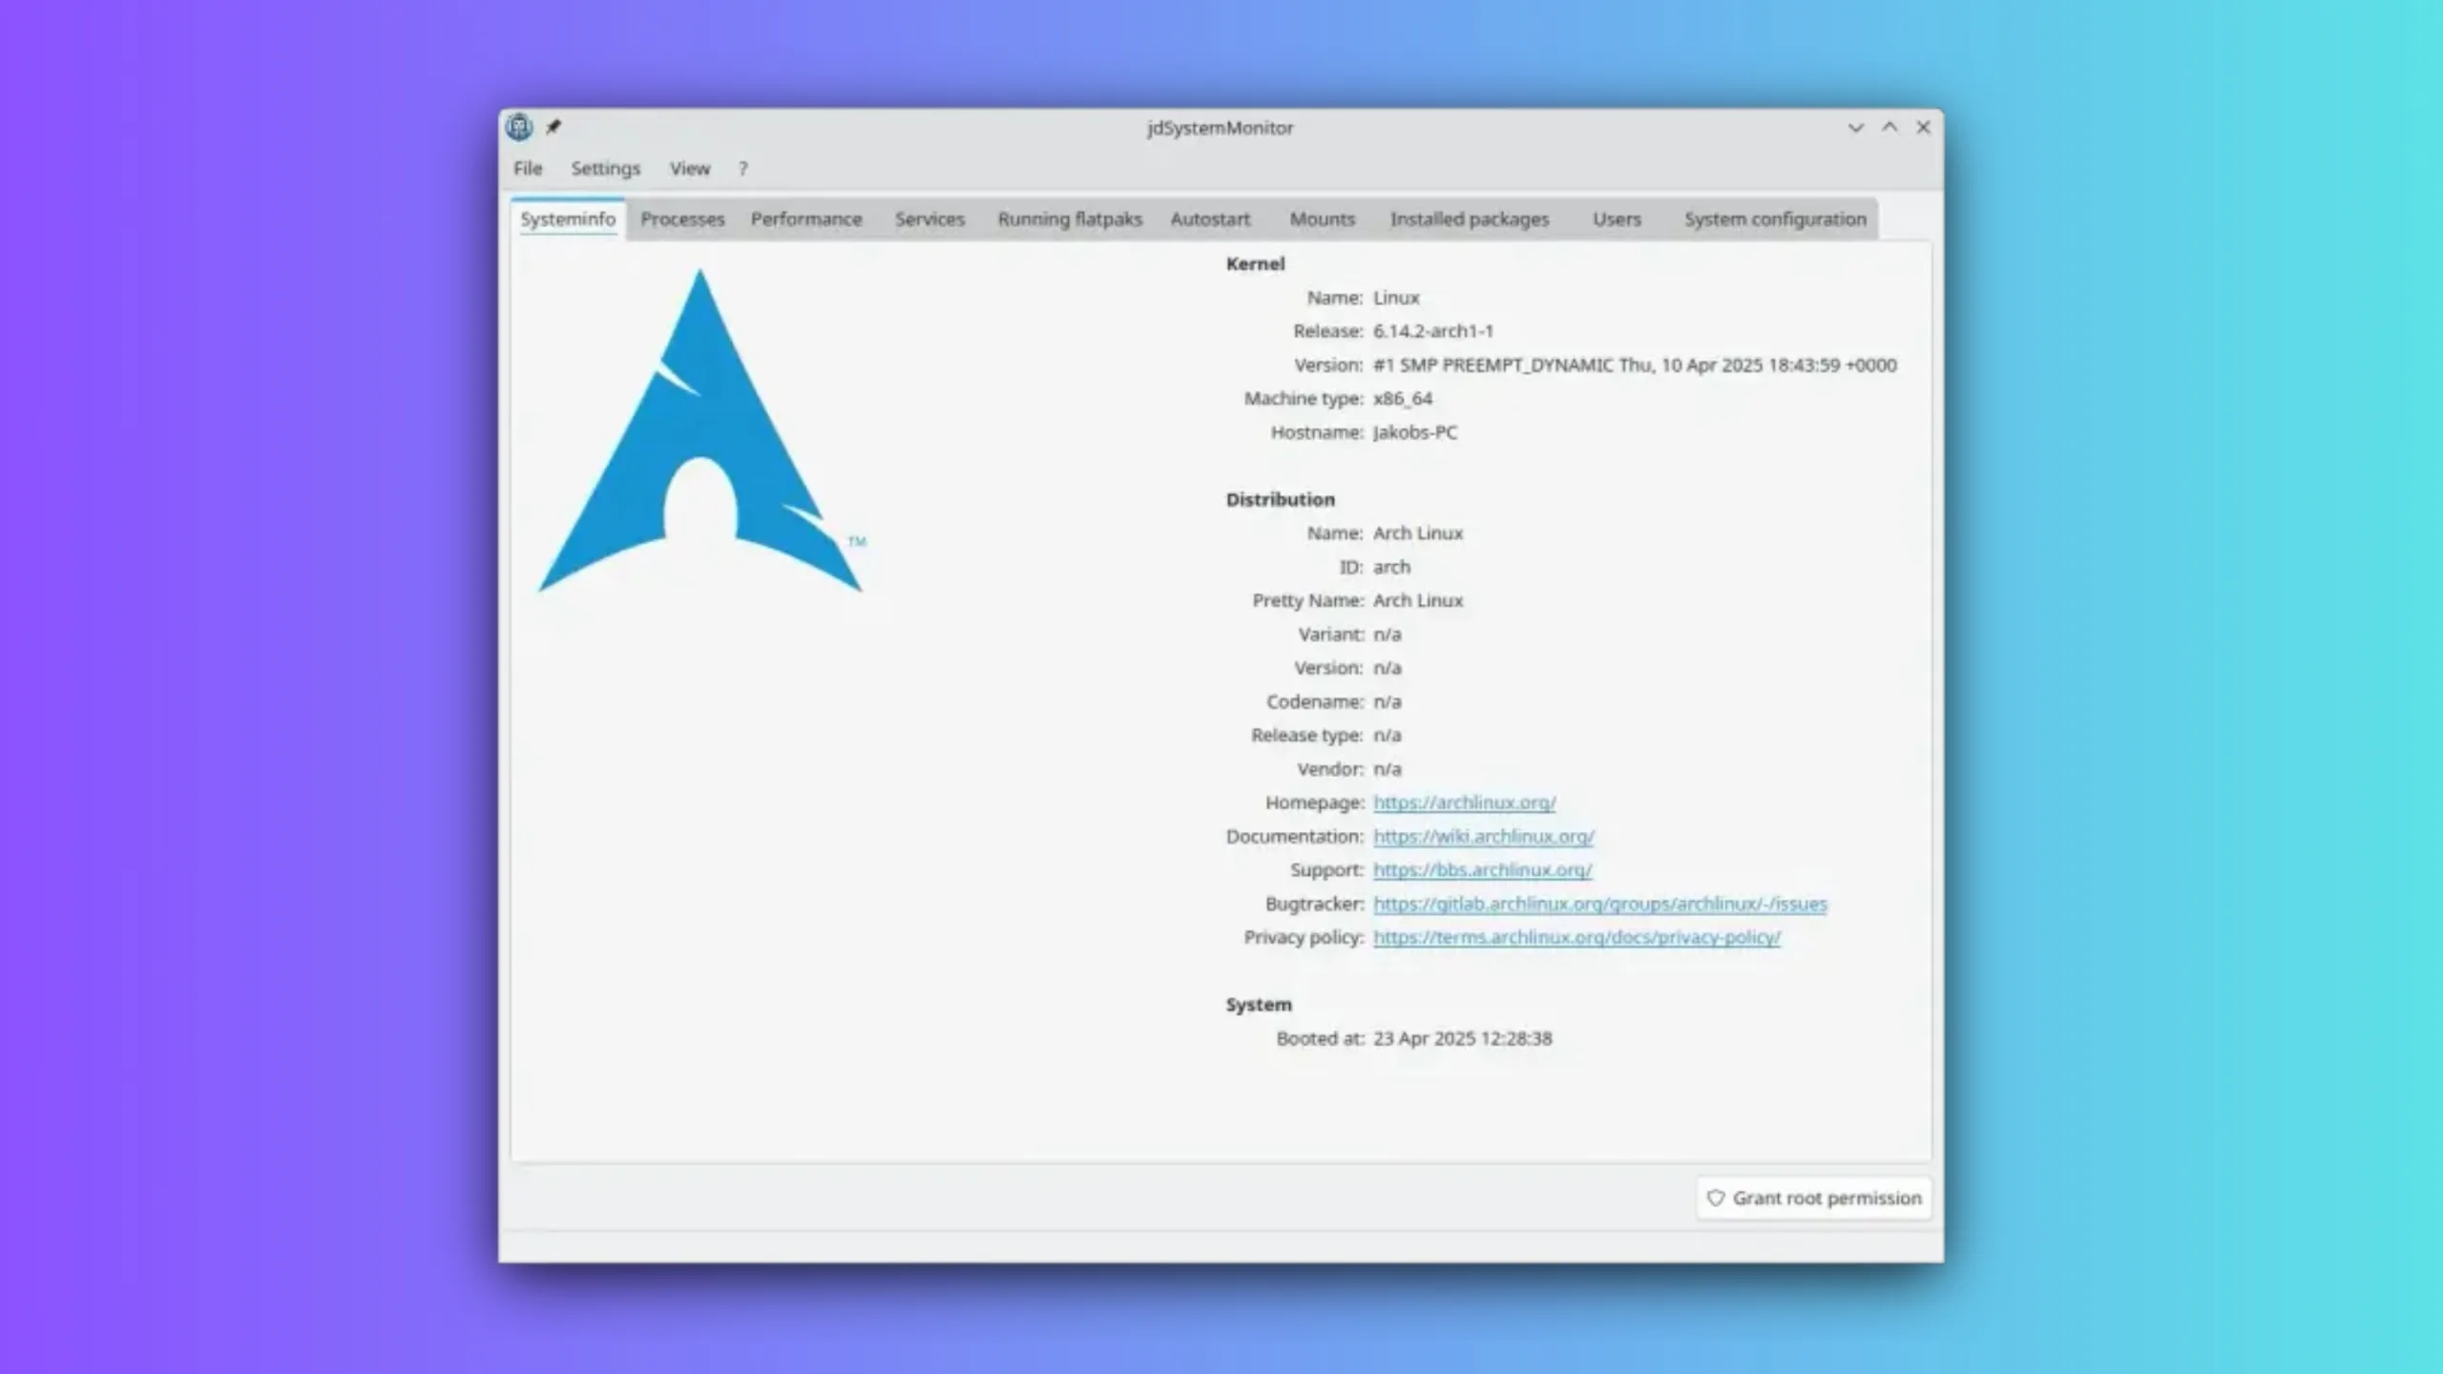2443x1374 pixels.
Task: Toggle the pin window icon in title bar
Action: point(553,127)
